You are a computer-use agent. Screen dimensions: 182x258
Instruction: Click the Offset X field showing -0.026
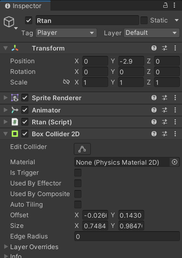(x=95, y=215)
